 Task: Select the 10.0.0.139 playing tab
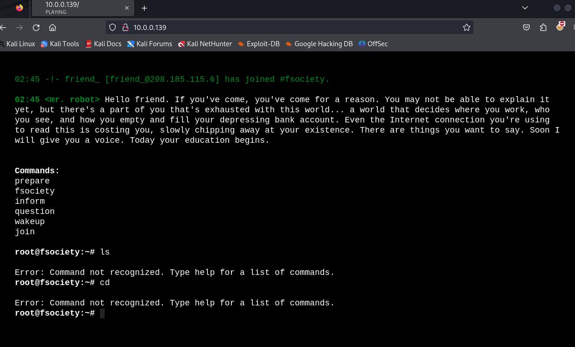[x=79, y=8]
